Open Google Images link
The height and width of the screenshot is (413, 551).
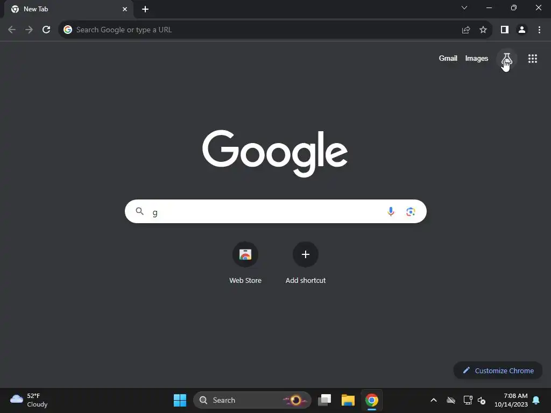(x=477, y=58)
